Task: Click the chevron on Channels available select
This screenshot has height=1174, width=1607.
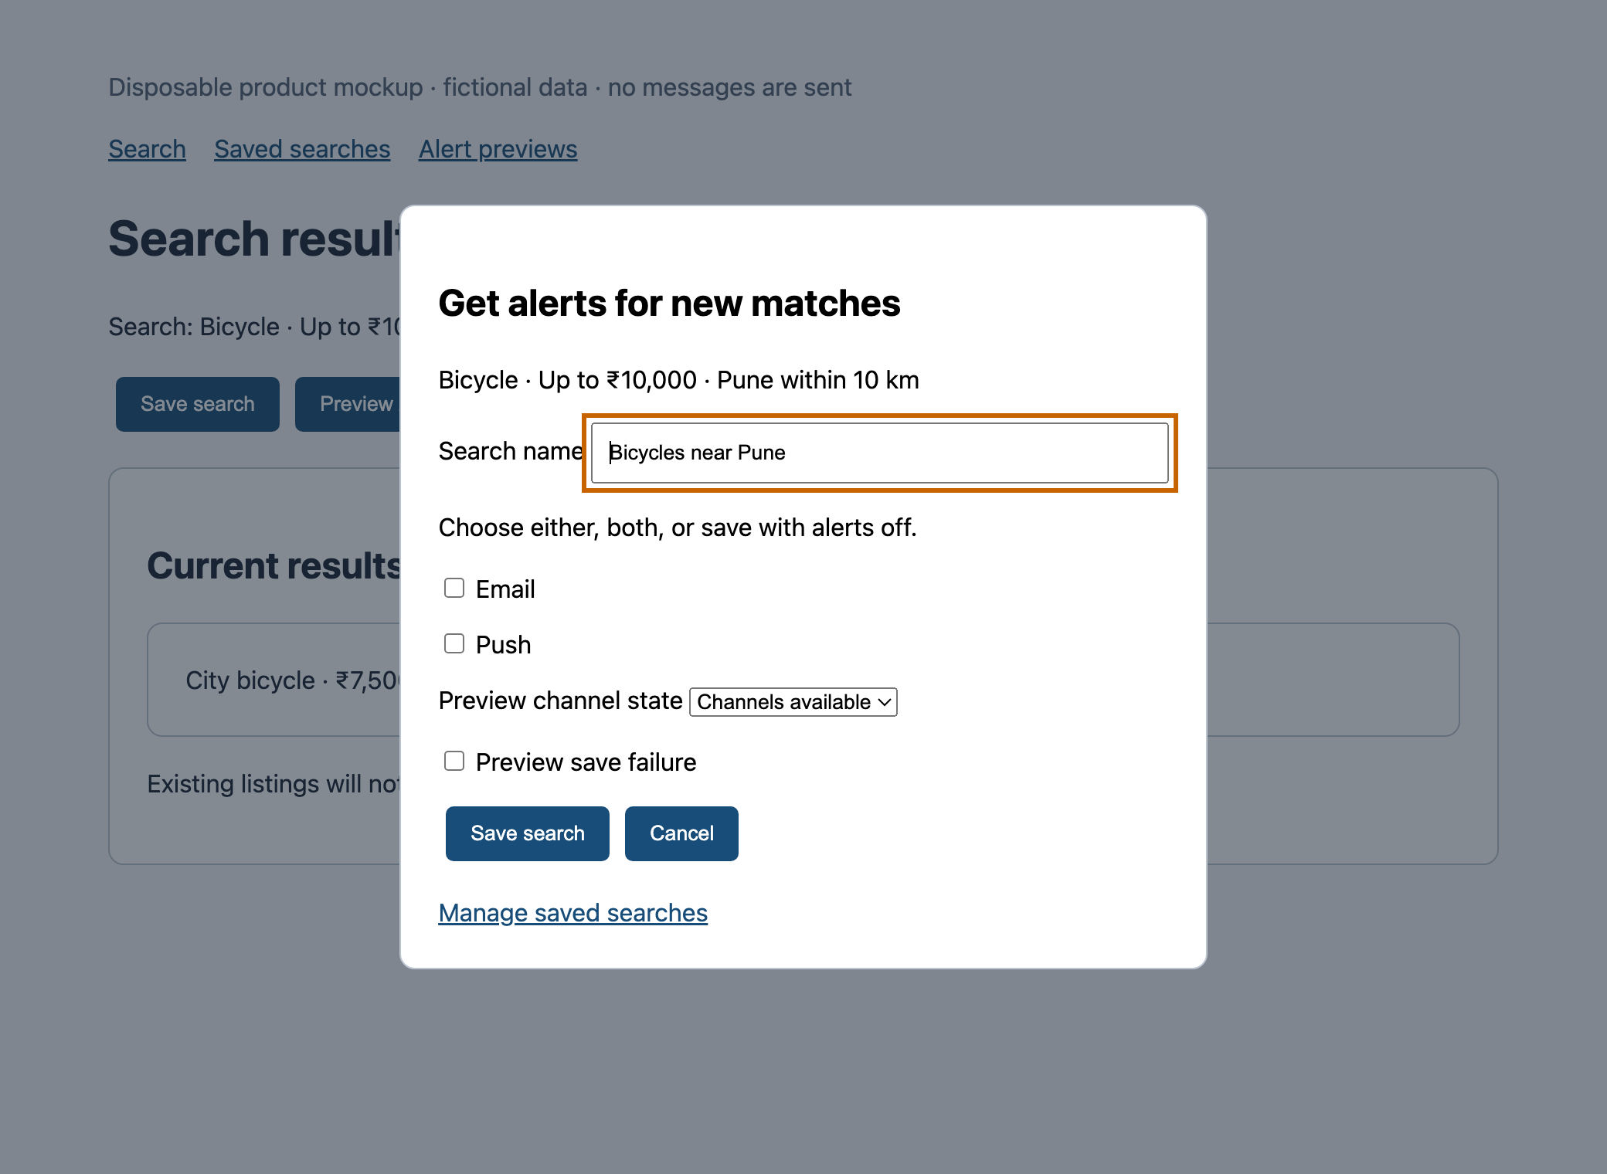Action: point(885,702)
